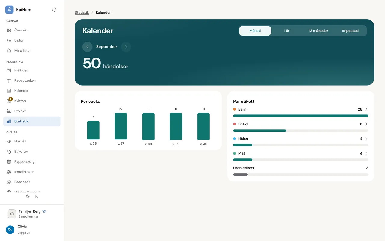The image size is (385, 241).
Task: Click the Fritid progress bar
Action: (301, 130)
